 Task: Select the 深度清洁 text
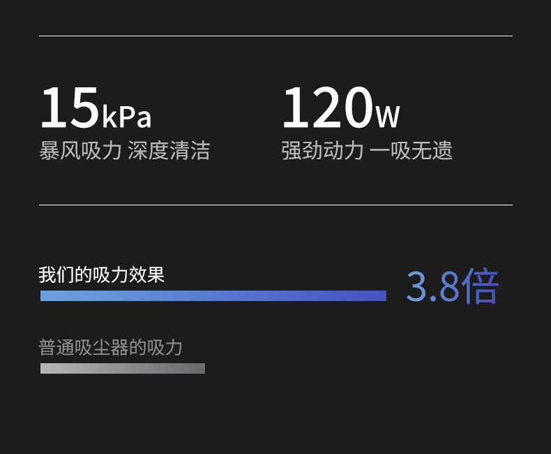169,151
